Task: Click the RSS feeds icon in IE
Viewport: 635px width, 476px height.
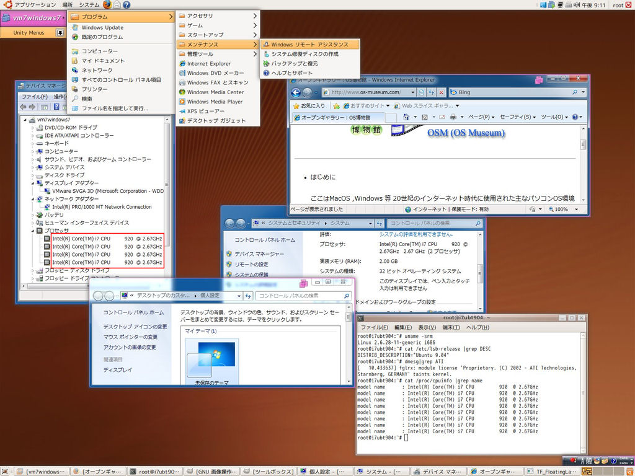Action: pyautogui.click(x=424, y=117)
